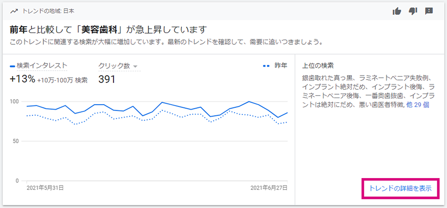Click the 検索インタレスト metric label
The image size is (447, 208).
coord(42,66)
